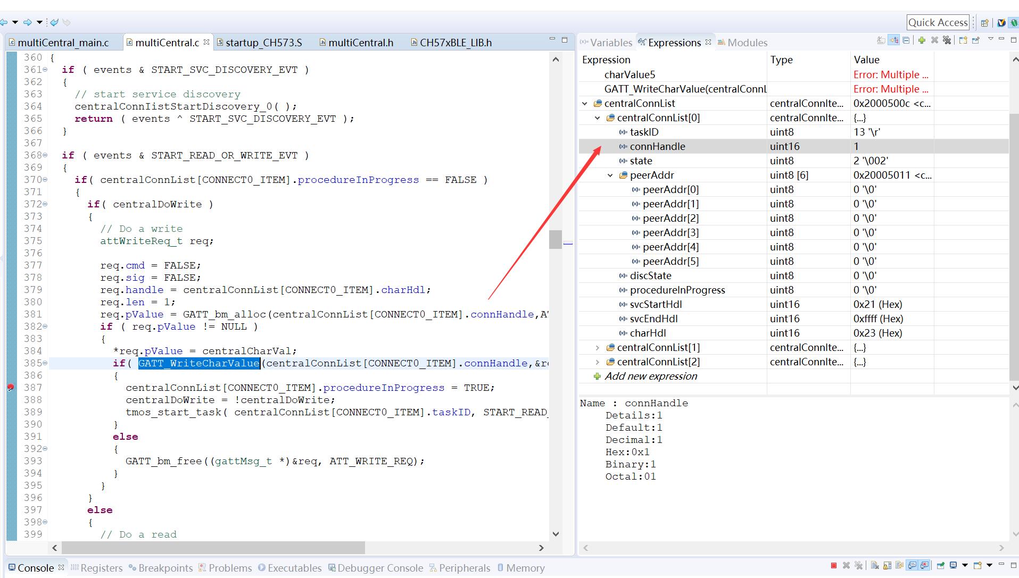Open the Breakpoints view at bottom
Screen dimensions: 1019x578
pyautogui.click(x=165, y=568)
